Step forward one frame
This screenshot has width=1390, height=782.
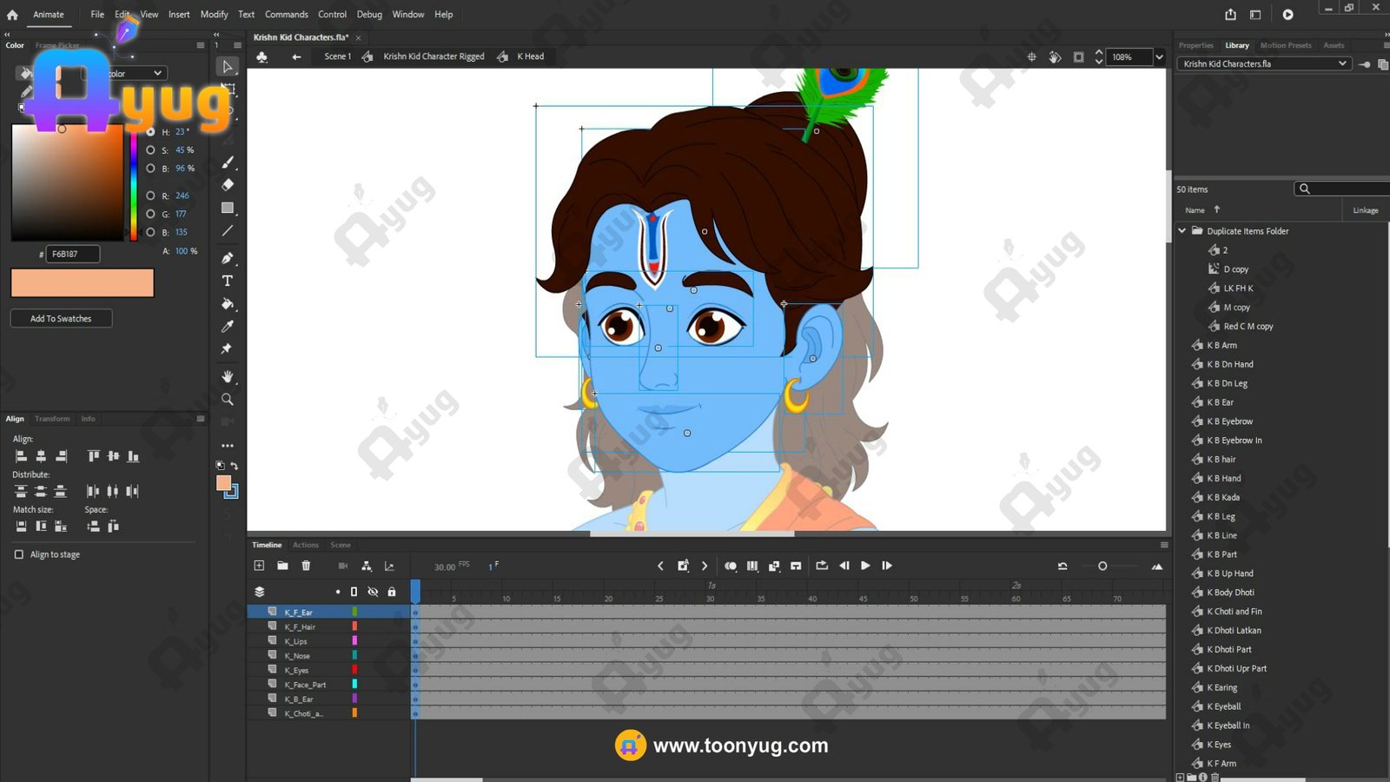[887, 566]
